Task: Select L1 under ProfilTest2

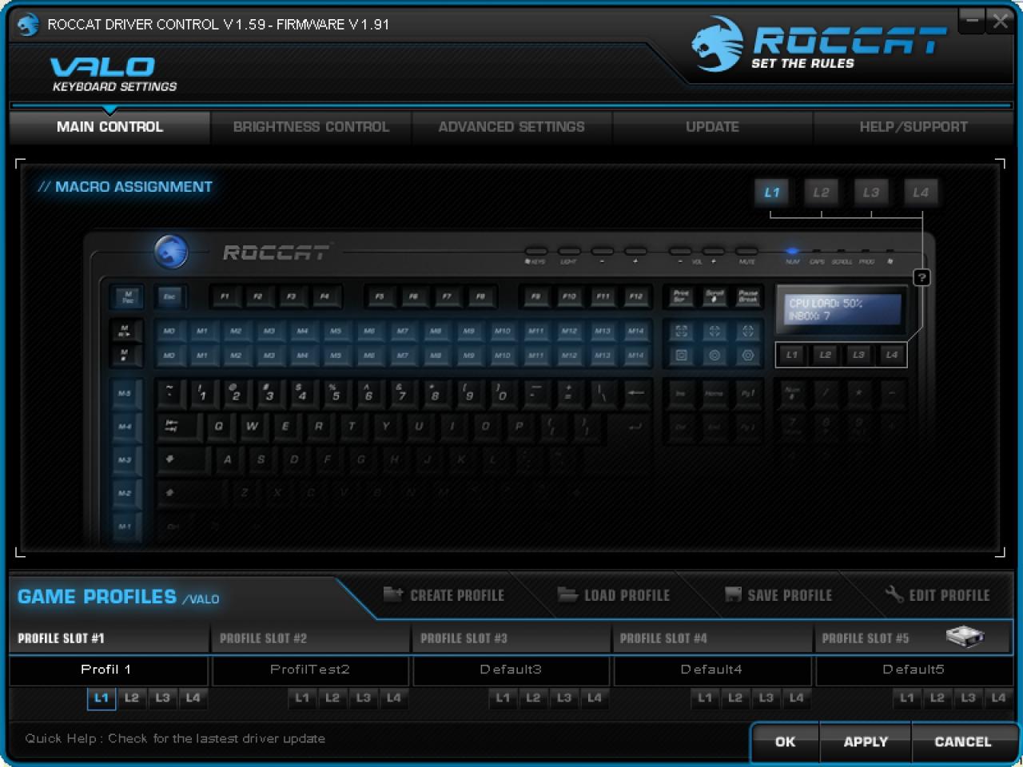Action: click(x=302, y=698)
